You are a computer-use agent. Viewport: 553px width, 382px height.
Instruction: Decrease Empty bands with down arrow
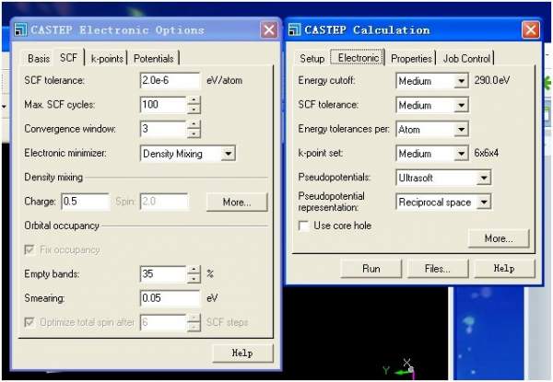point(194,279)
